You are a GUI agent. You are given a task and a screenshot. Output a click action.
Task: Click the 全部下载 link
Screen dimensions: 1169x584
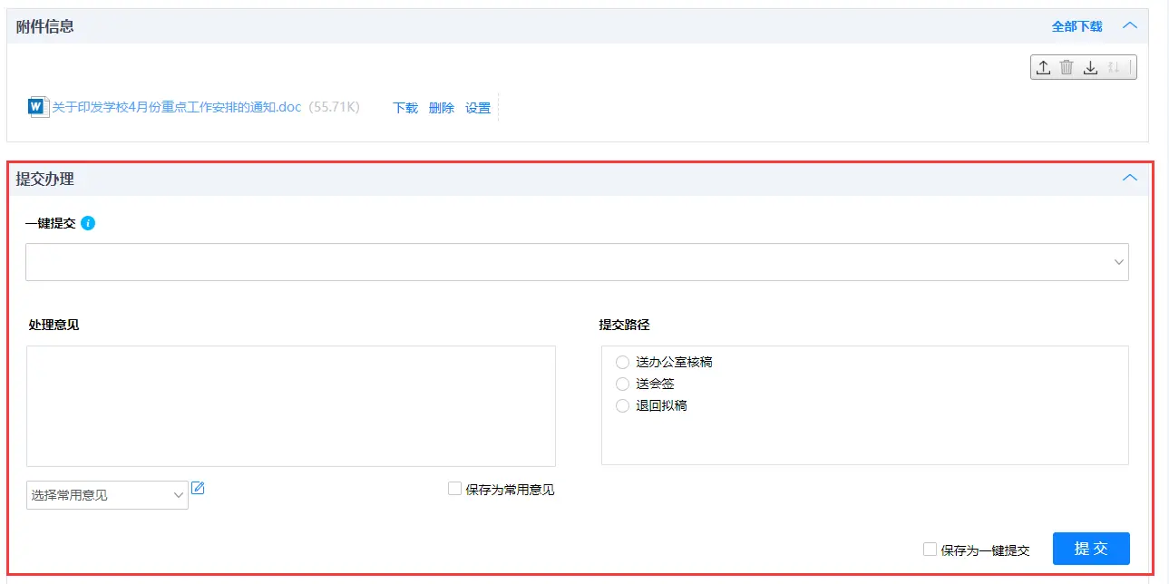1076,26
